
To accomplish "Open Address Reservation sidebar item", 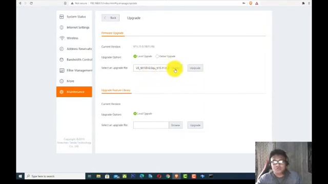I will click(x=74, y=49).
